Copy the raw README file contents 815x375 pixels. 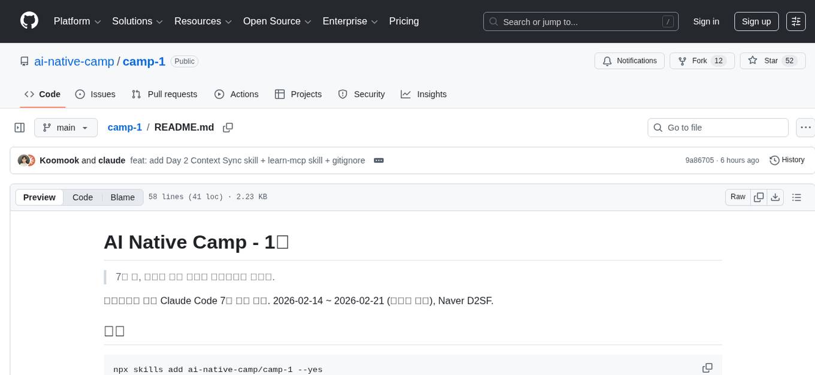coord(759,196)
